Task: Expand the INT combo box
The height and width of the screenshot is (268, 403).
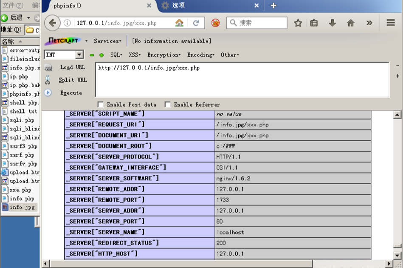Action: click(x=79, y=55)
